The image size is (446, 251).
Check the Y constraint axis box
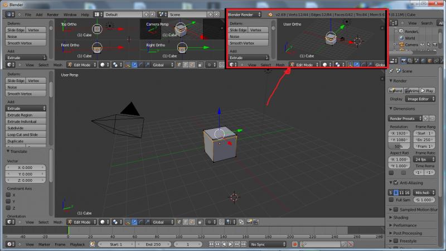[8, 201]
